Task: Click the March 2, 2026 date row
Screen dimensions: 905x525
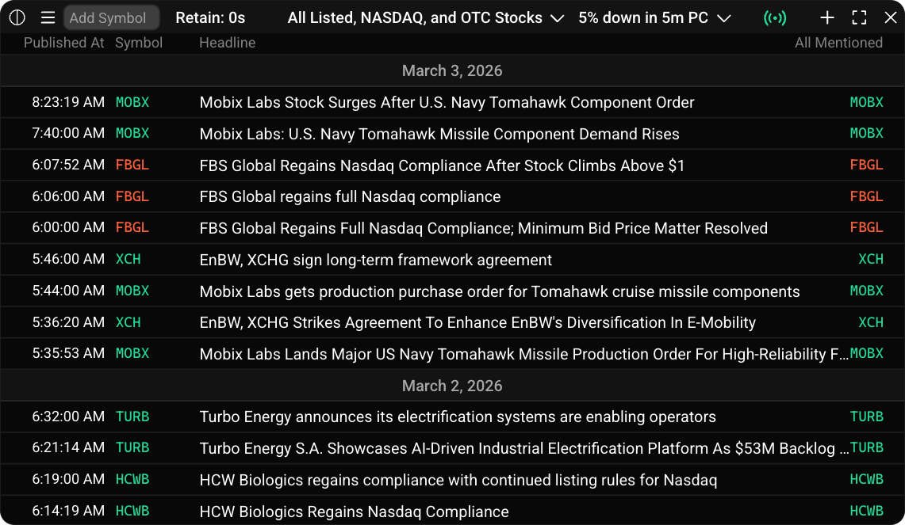Action: [452, 386]
